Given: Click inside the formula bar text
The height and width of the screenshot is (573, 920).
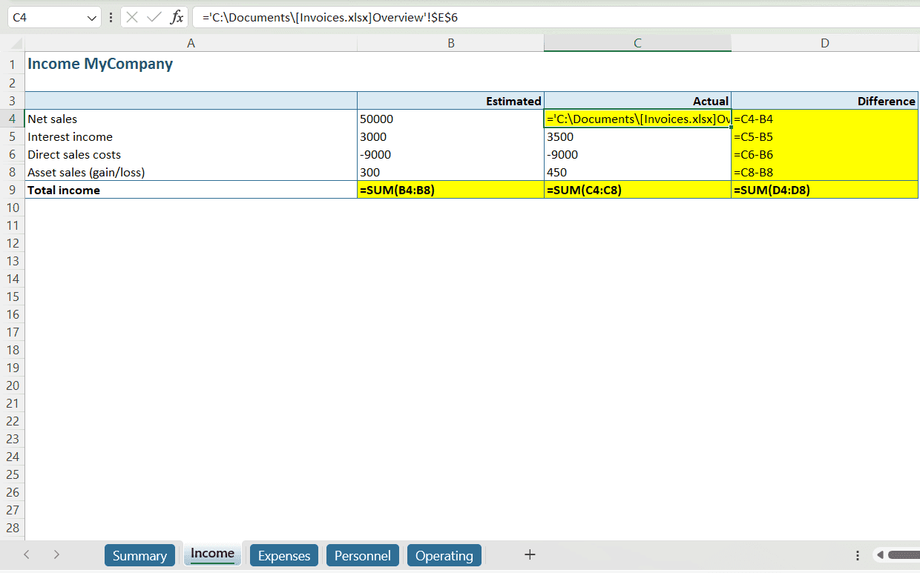Looking at the screenshot, I should pos(519,17).
